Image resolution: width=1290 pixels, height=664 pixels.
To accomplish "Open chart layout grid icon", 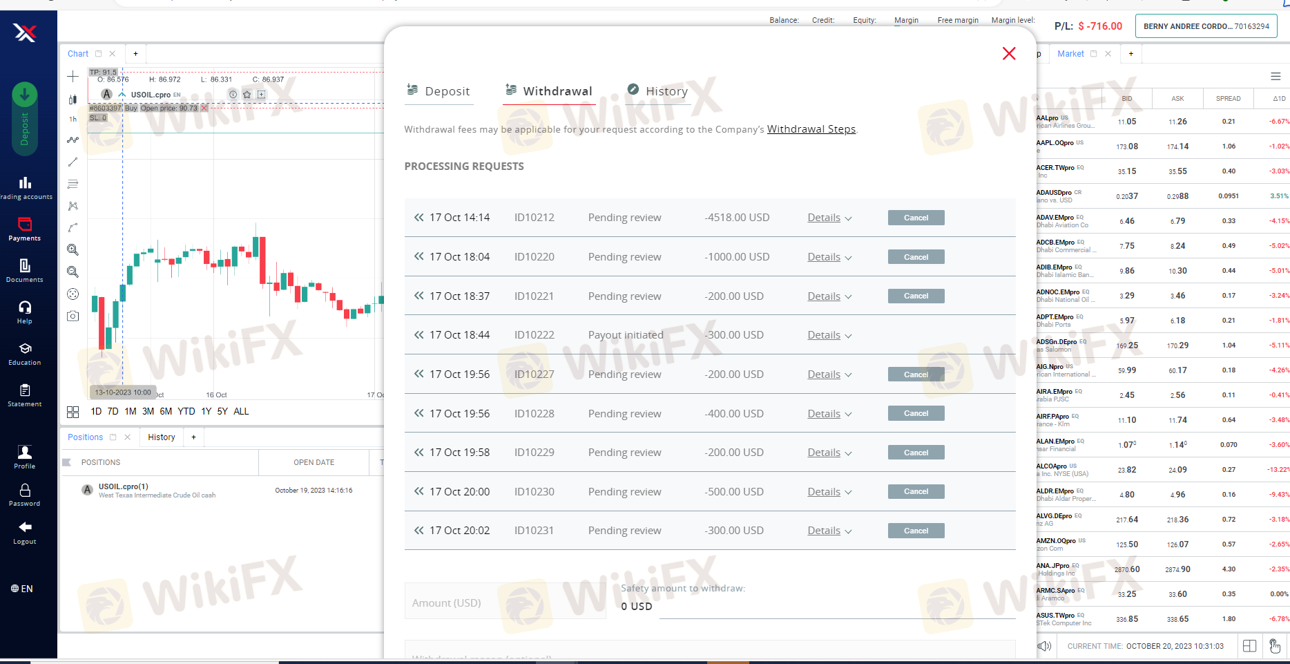I will click(x=73, y=412).
